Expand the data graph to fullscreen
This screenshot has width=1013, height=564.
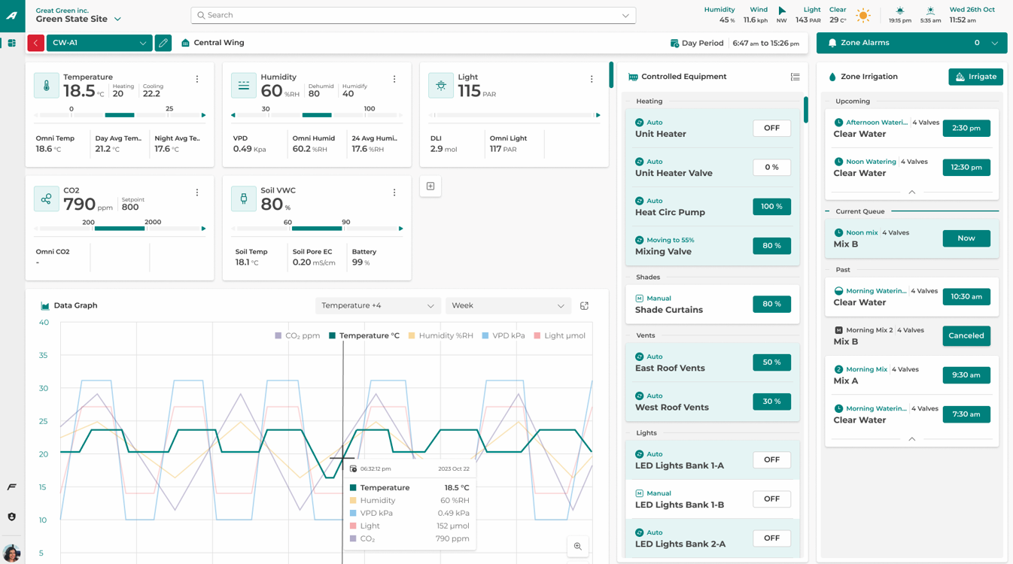[584, 306]
